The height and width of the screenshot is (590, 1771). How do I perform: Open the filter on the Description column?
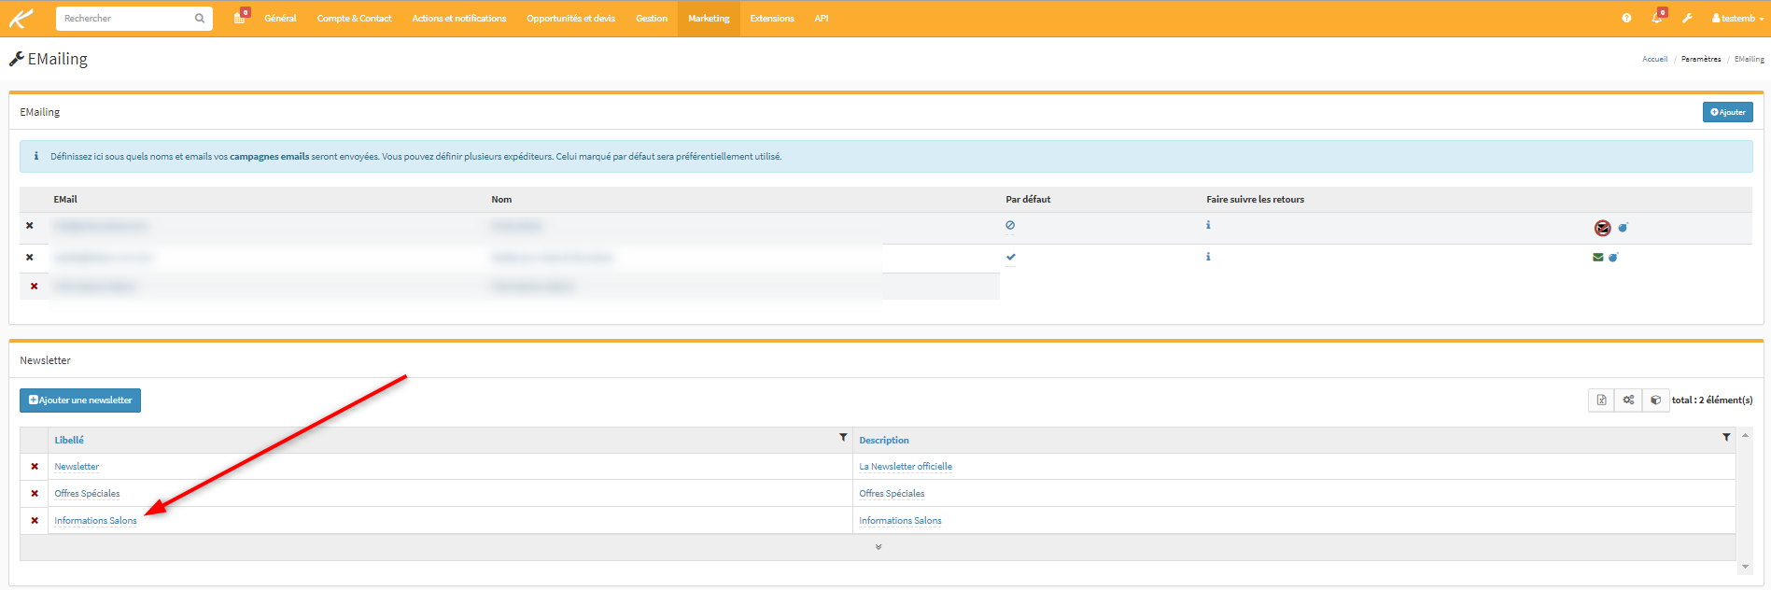click(1726, 437)
